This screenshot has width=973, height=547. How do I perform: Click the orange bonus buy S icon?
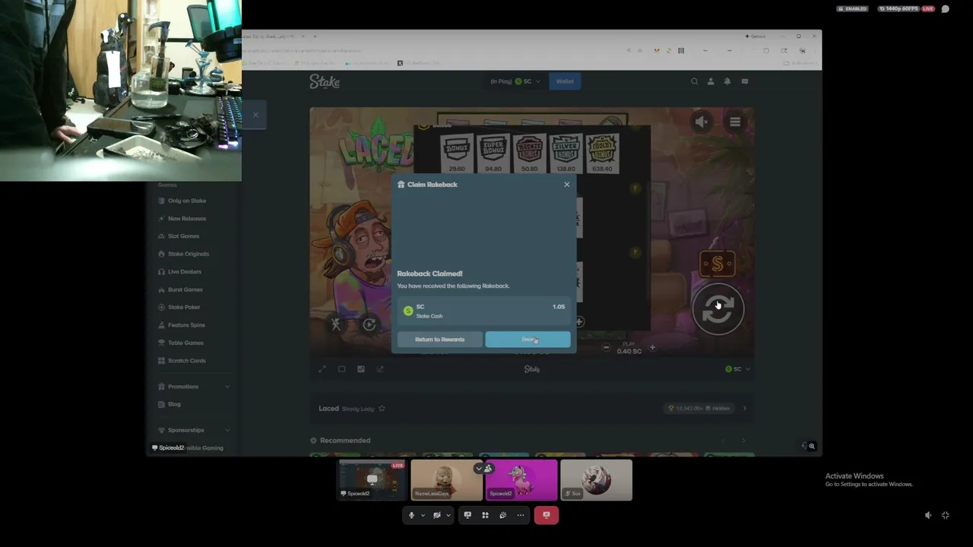718,264
